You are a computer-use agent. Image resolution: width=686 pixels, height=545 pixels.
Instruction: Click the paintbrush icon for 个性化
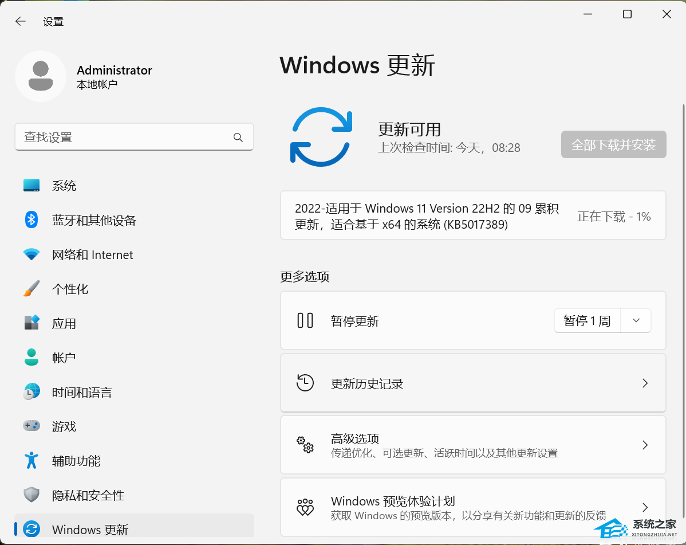coord(31,288)
